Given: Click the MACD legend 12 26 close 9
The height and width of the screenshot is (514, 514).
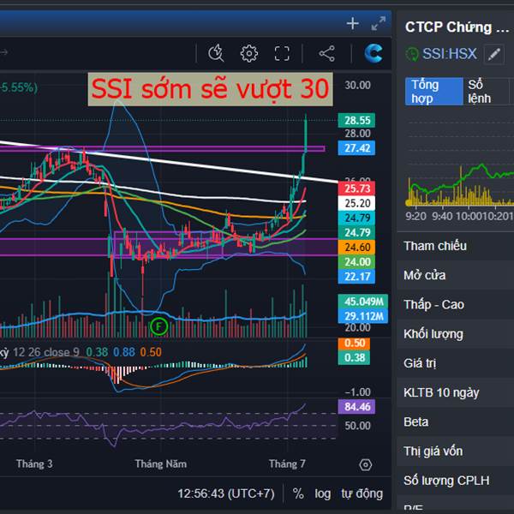Looking at the screenshot, I should click(46, 352).
